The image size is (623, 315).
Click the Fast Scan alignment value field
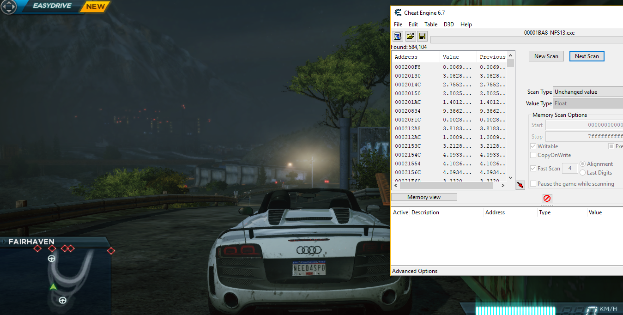click(x=570, y=169)
